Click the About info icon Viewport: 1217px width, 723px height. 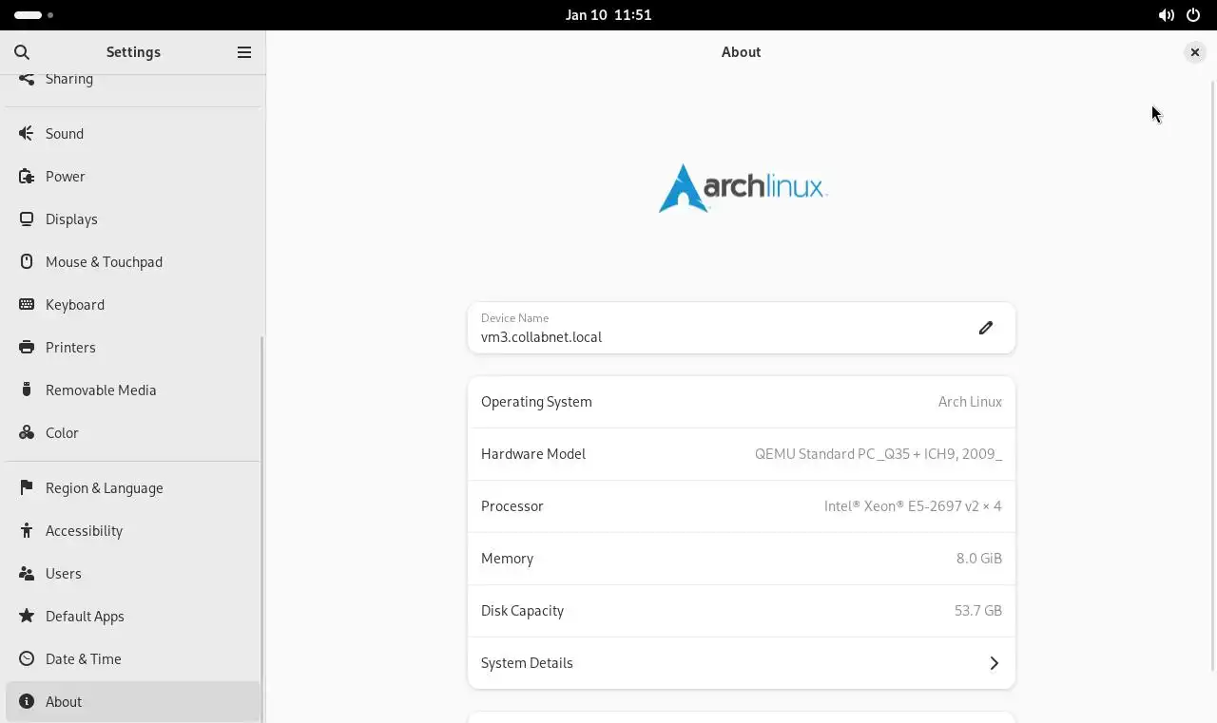pyautogui.click(x=27, y=701)
